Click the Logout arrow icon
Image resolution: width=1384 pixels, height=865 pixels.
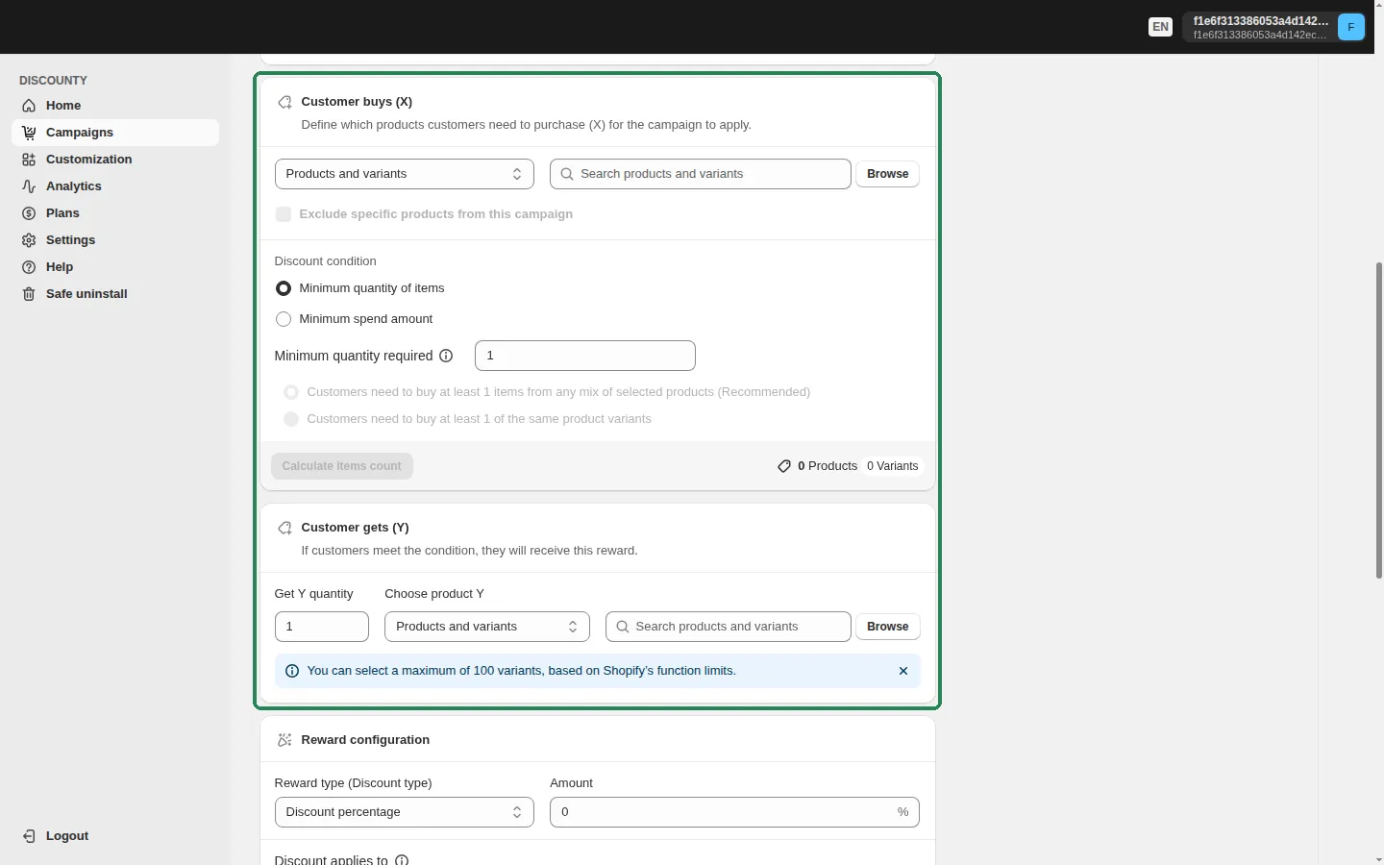[x=29, y=836]
